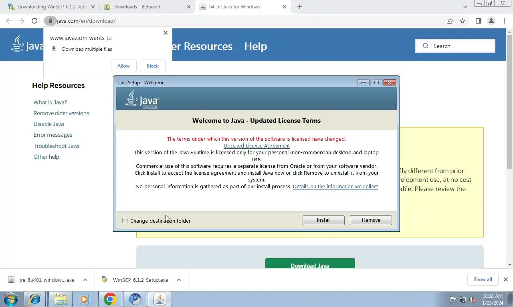Focus the Java site Search field
Image resolution: width=513 pixels, height=307 pixels.
(455, 46)
